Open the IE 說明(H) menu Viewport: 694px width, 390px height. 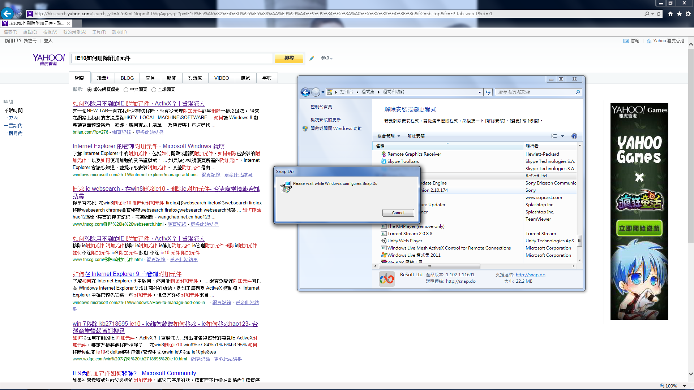tap(119, 32)
